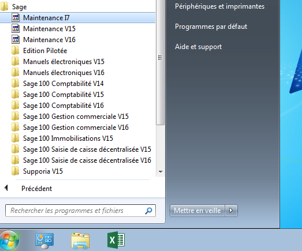Select the Sage folder label

pyautogui.click(x=19, y=7)
